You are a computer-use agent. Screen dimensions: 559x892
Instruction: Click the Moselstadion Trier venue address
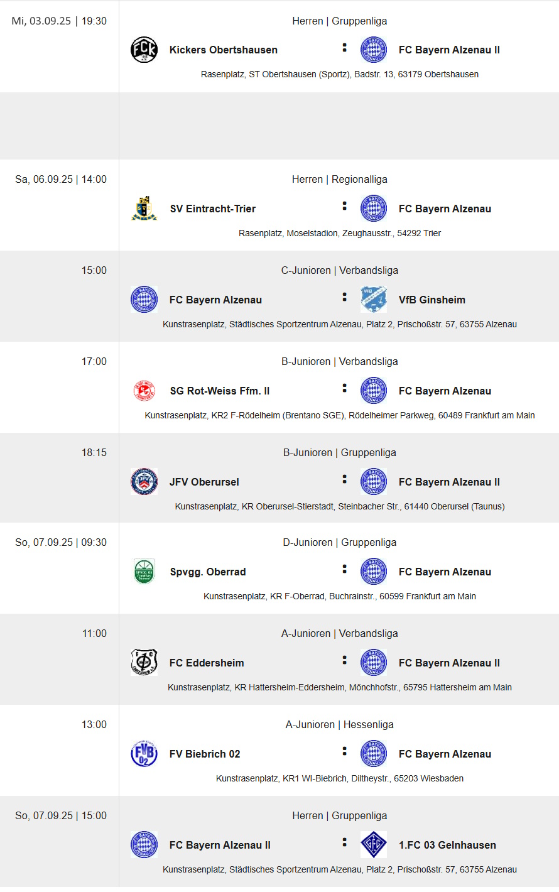tap(339, 233)
